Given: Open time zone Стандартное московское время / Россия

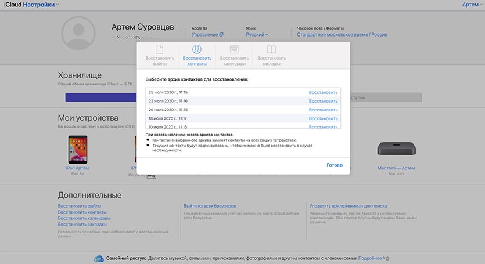Looking at the screenshot, I should [x=342, y=35].
